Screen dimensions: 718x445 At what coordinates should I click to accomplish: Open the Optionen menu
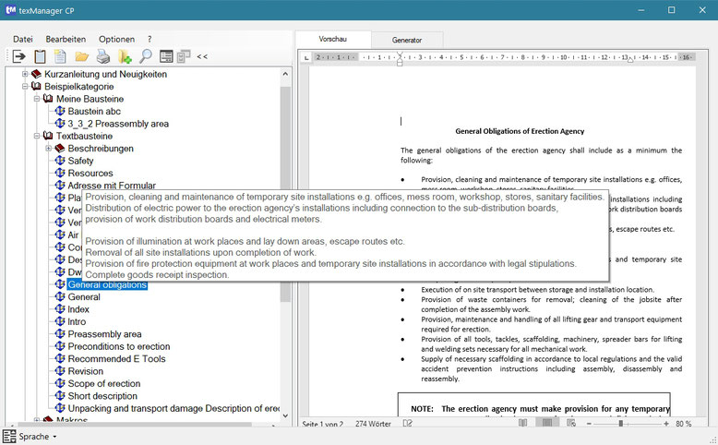tap(117, 40)
